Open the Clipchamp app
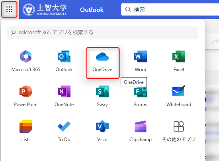 pos(141,131)
